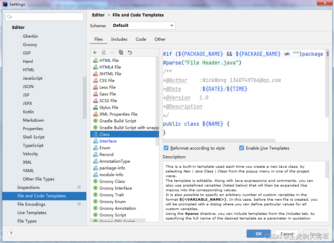Click the OK button
The image size is (334, 243).
(x=259, y=234)
